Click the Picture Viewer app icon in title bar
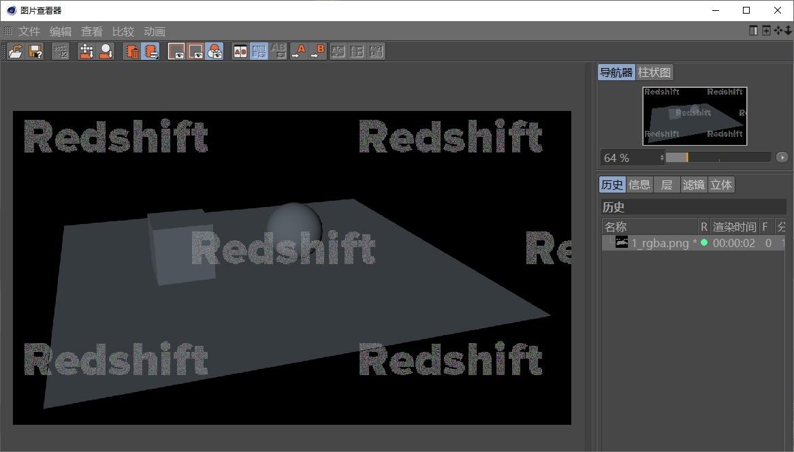The image size is (794, 452). point(11,10)
